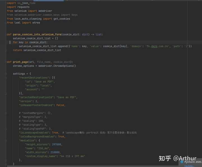Click the commented '# "scaling": 100' line
The width and height of the screenshot is (202, 167).
pyautogui.click(x=31, y=121)
